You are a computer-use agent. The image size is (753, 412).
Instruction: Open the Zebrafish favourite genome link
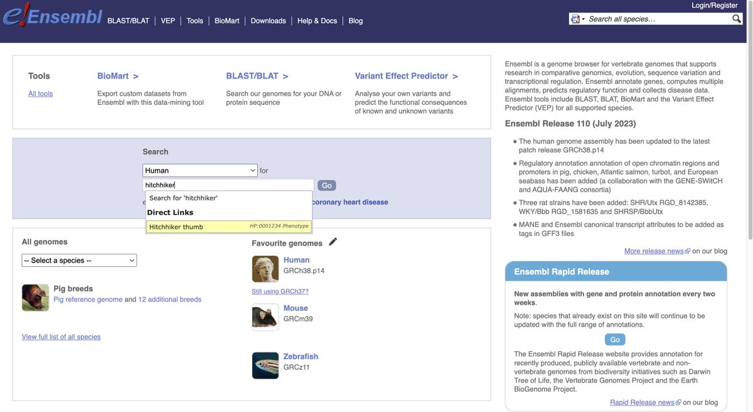[301, 357]
